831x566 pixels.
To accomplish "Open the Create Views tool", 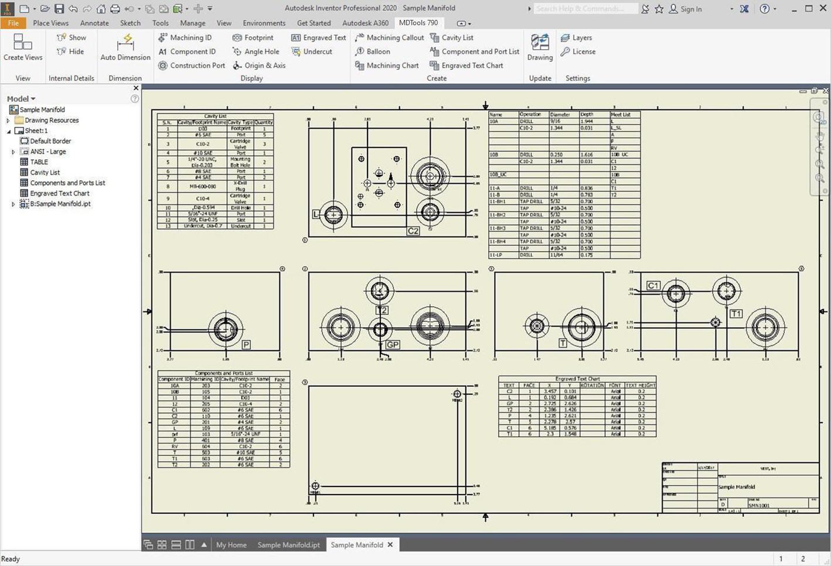I will pos(23,47).
